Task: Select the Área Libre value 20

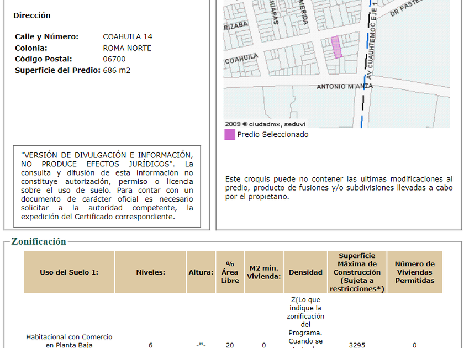Action: 230,345
